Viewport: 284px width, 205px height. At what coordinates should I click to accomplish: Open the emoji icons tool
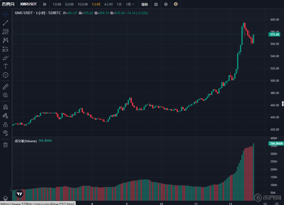(x=5, y=75)
